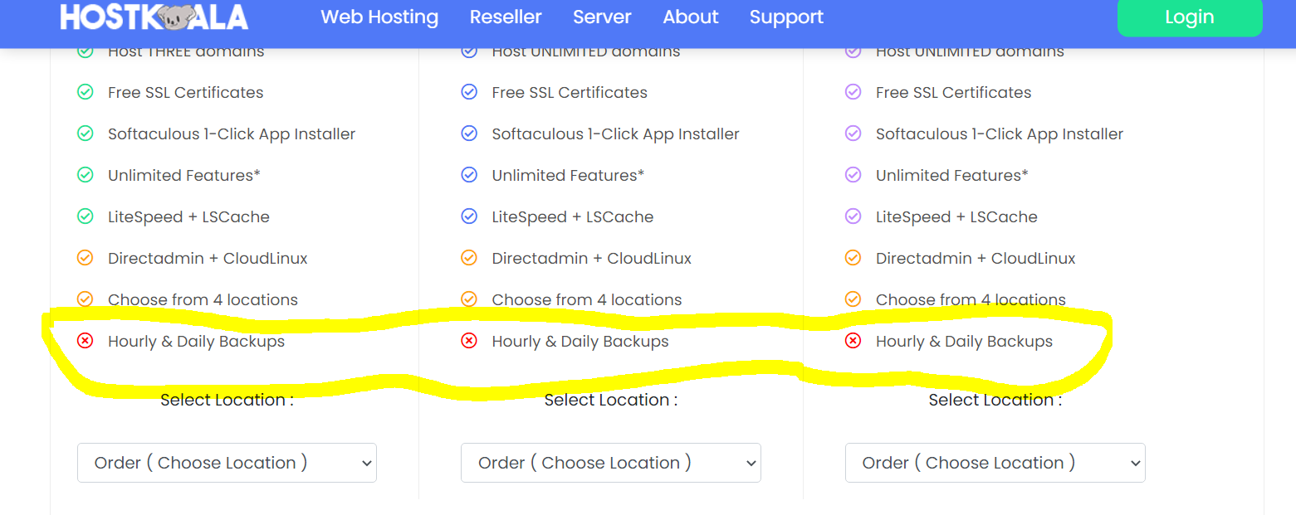The width and height of the screenshot is (1296, 515).
Task: Click orange check beside 4 locations, right plan
Action: (x=853, y=299)
